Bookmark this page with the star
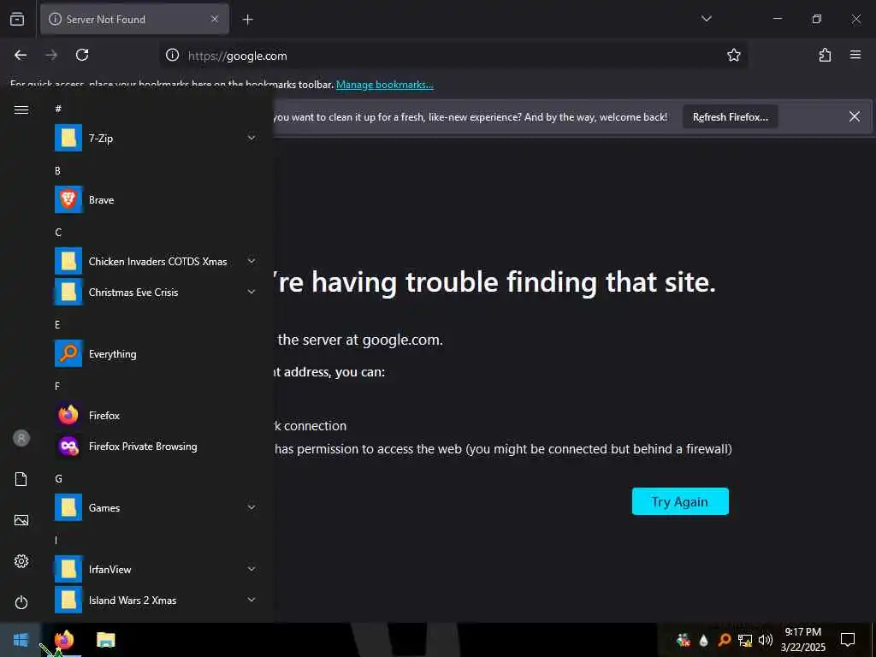Screen dimensions: 876x657 point(733,55)
